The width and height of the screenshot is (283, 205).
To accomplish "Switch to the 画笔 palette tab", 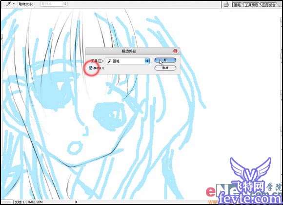I will point(237,5).
